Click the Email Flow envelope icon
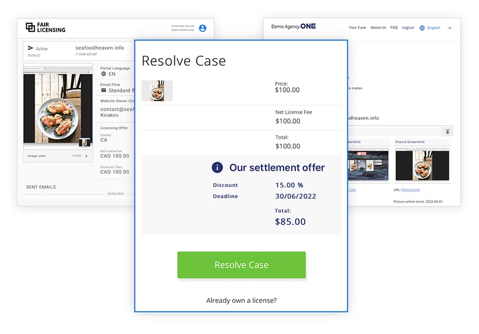The image size is (479, 334). tap(104, 90)
